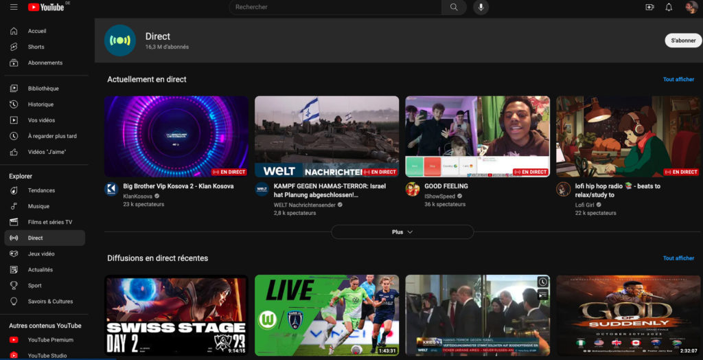Open Big Brother Vip Kosova thumbnail

[176, 137]
